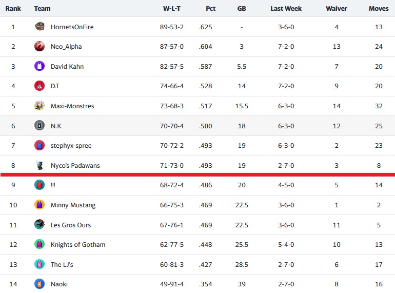395x293 pixels.
Task: Click The LJ's pink jersey icon
Action: click(39, 264)
